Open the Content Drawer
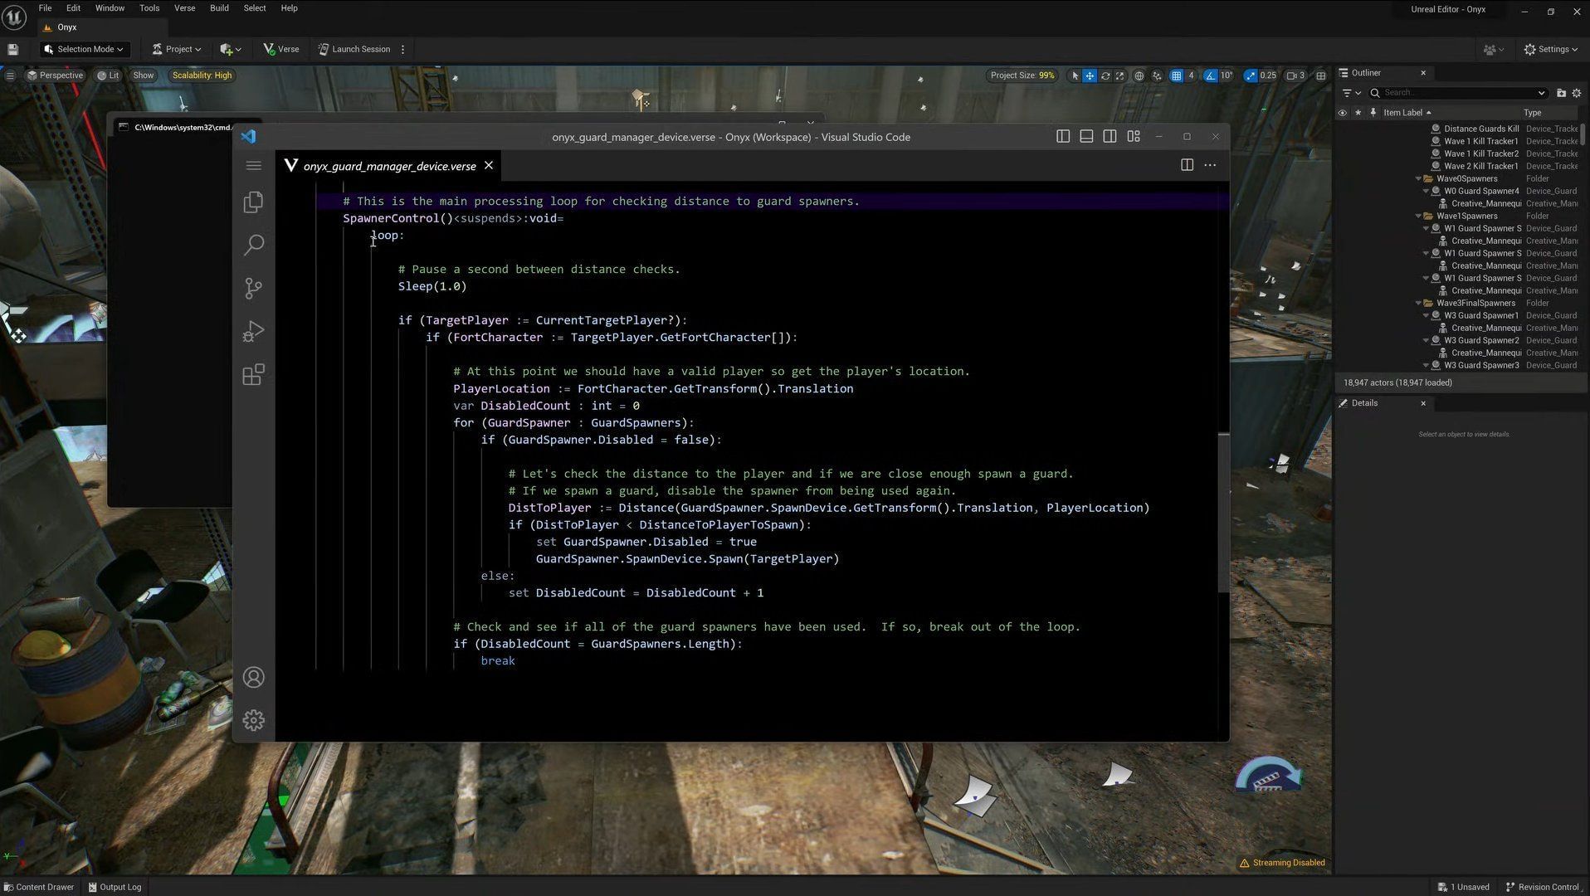 click(x=38, y=887)
